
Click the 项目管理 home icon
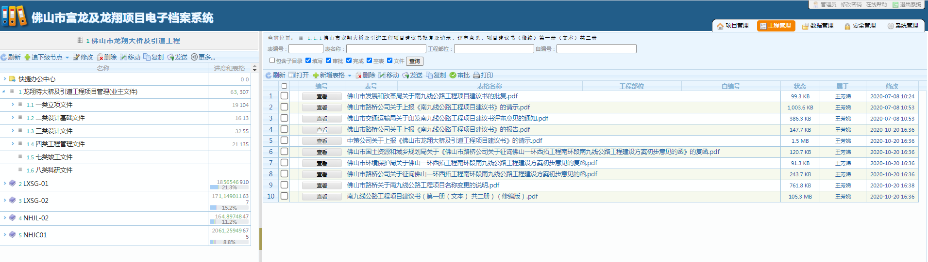pos(720,26)
